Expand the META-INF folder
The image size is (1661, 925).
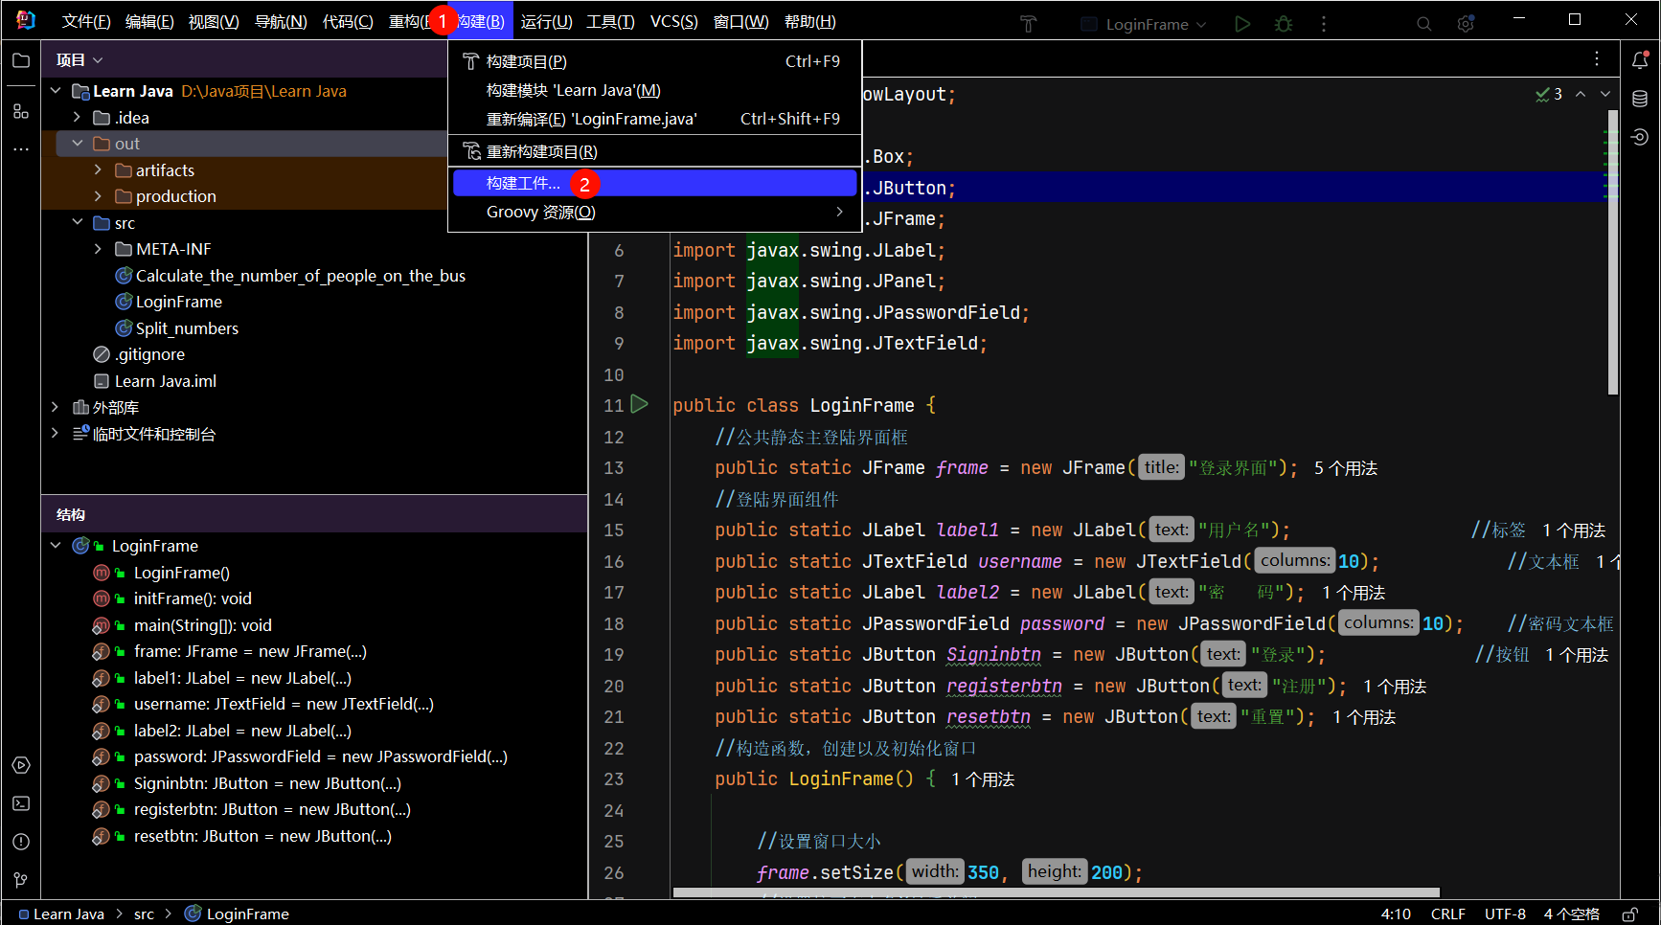[98, 249]
